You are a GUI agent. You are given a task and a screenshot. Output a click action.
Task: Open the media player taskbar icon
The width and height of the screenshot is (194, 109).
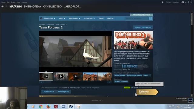[x=33, y=107]
